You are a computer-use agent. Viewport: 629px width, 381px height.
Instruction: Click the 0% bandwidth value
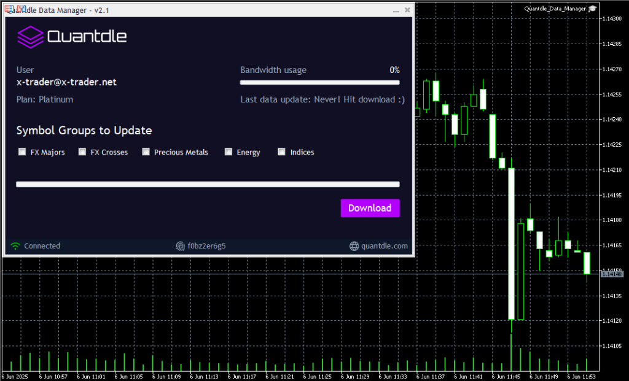(395, 70)
